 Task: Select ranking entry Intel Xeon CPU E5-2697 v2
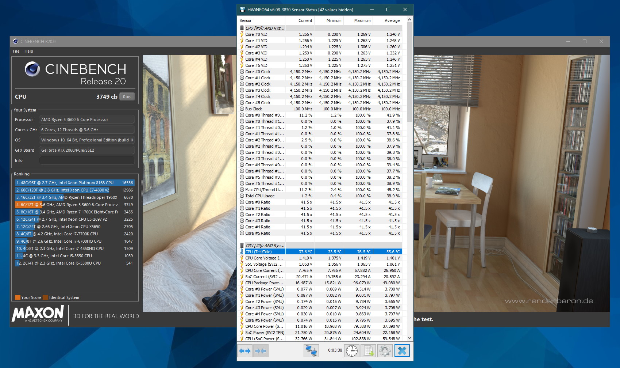point(74,219)
